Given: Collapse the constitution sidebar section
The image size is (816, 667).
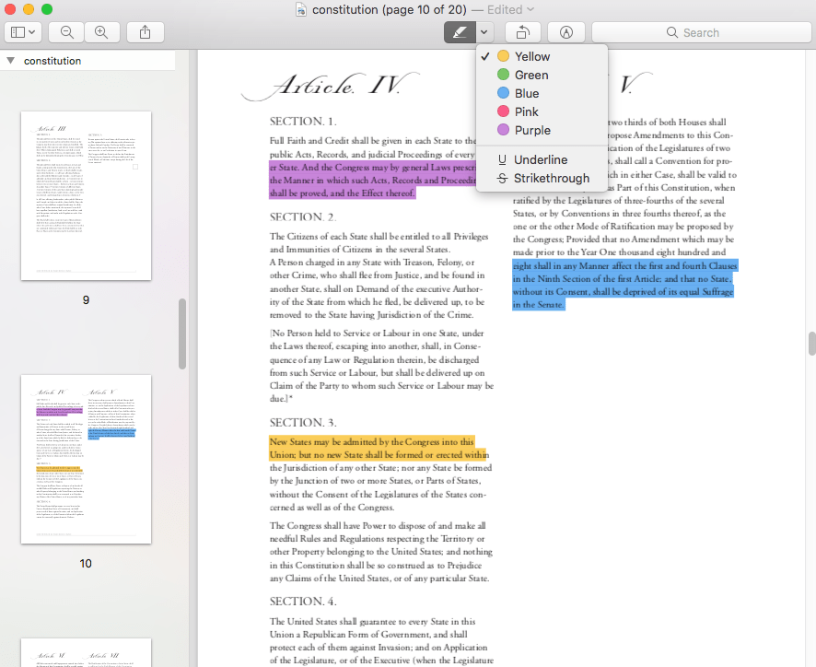Looking at the screenshot, I should point(11,60).
